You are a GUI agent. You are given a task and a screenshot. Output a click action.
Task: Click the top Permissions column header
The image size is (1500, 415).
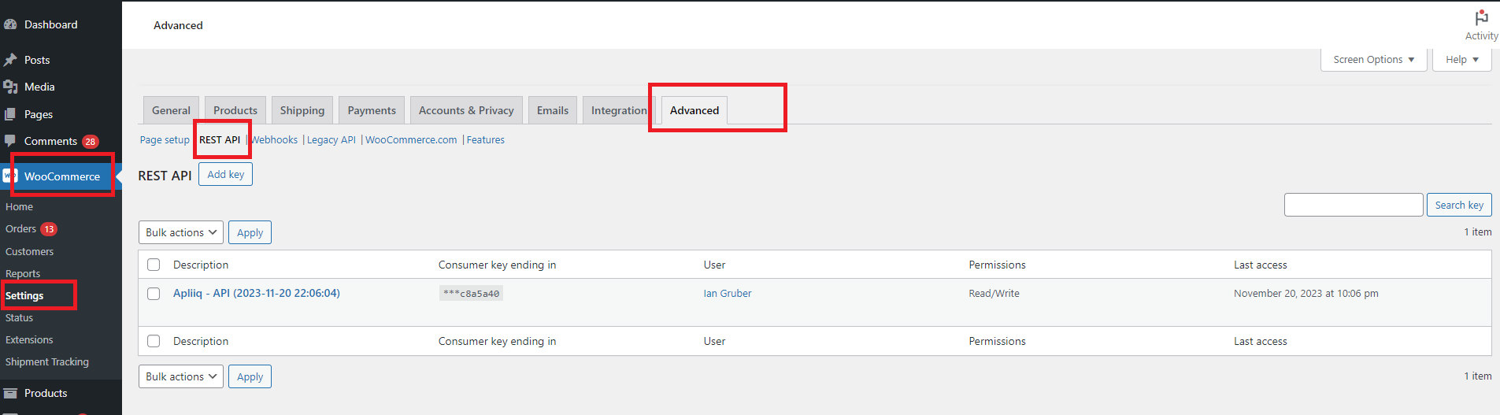point(997,265)
